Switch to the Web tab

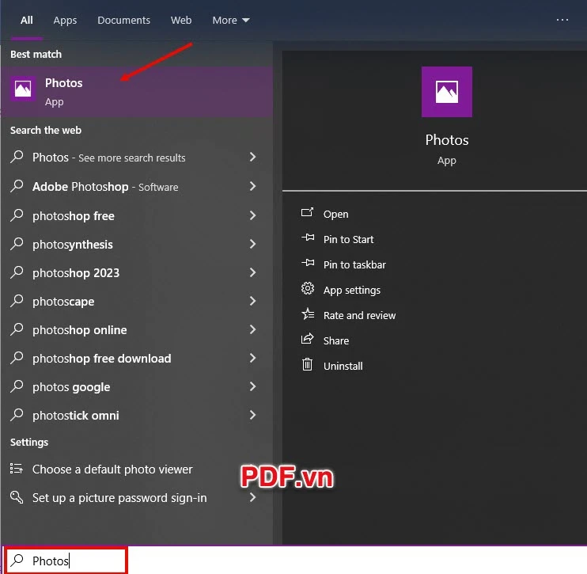pyautogui.click(x=181, y=21)
